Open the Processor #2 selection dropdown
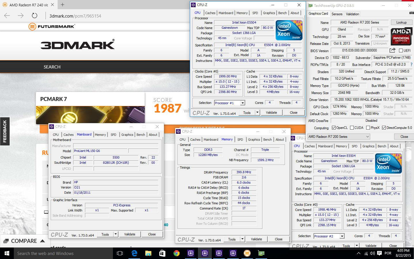 point(342,236)
